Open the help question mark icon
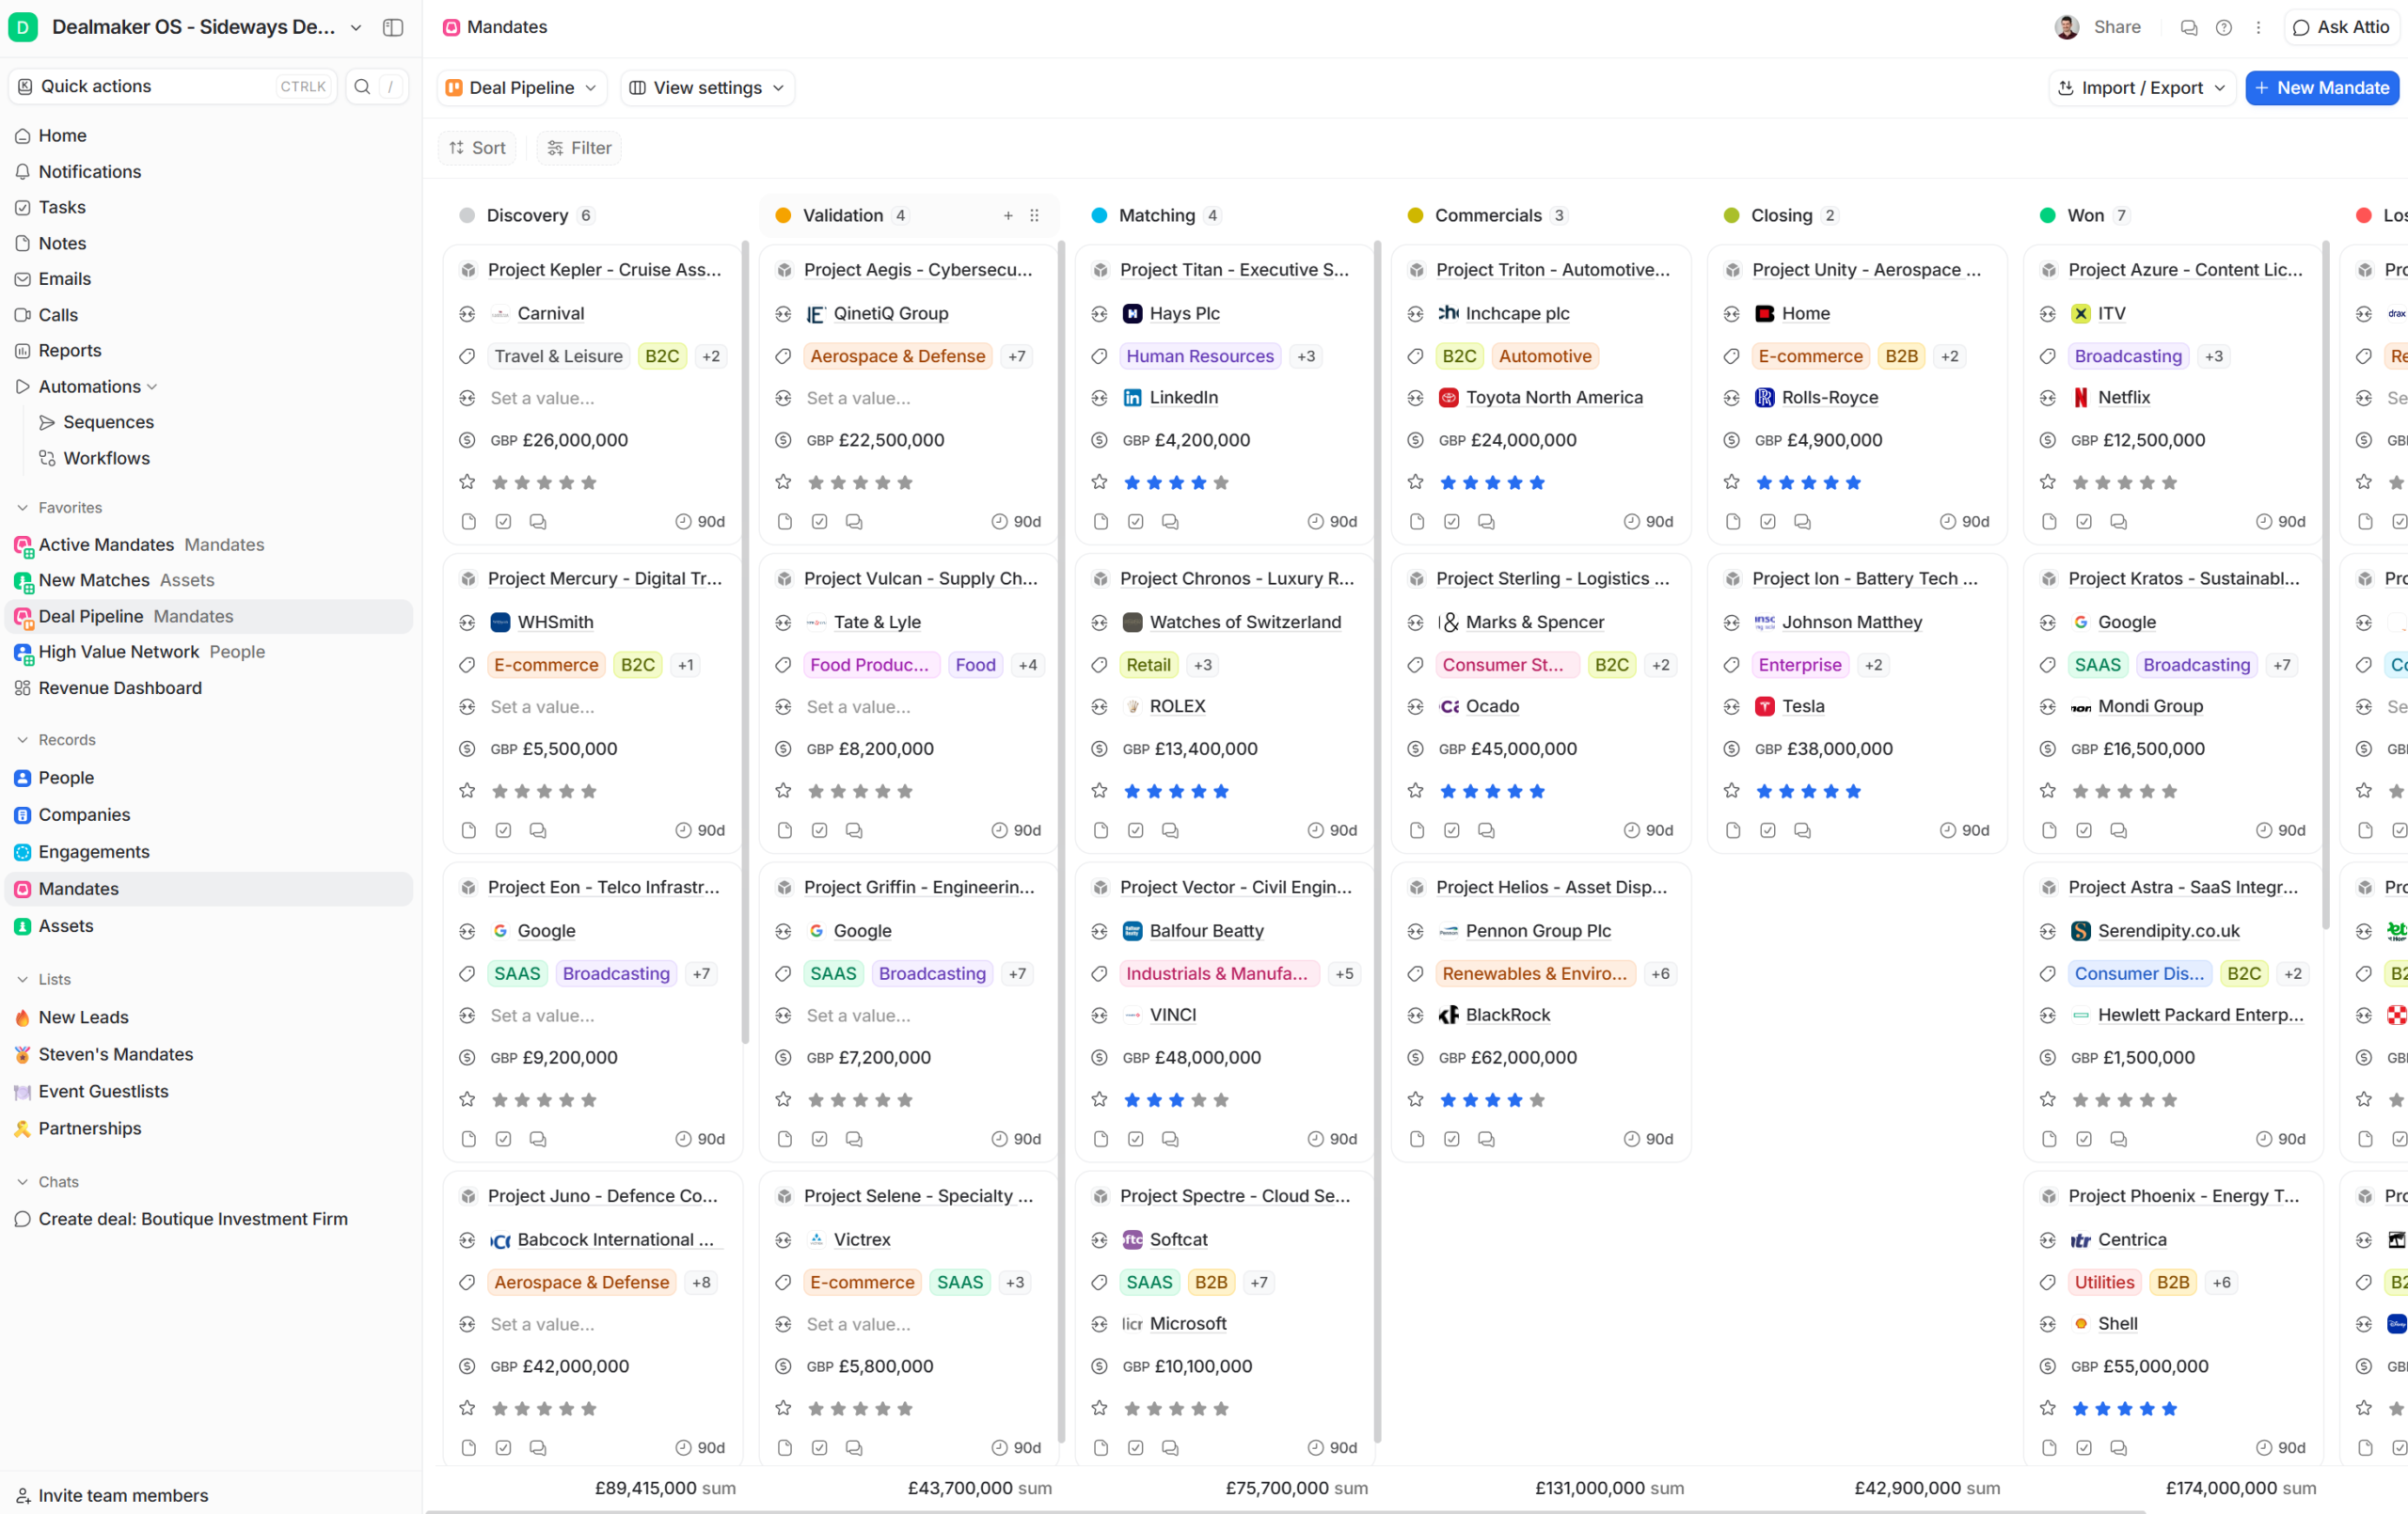The width and height of the screenshot is (2408, 1514). 2223,27
